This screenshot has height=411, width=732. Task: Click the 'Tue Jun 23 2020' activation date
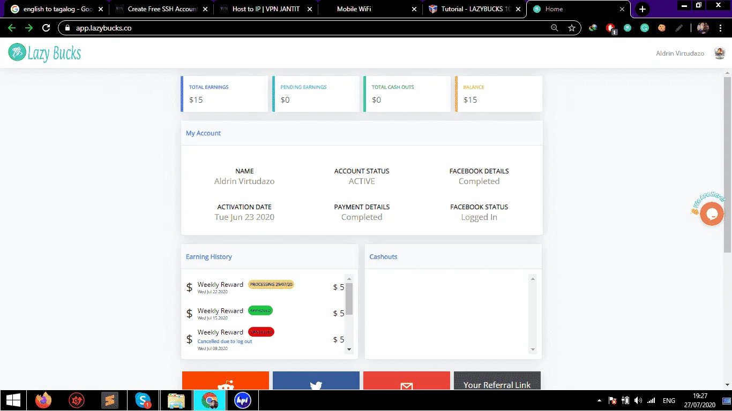(x=244, y=217)
